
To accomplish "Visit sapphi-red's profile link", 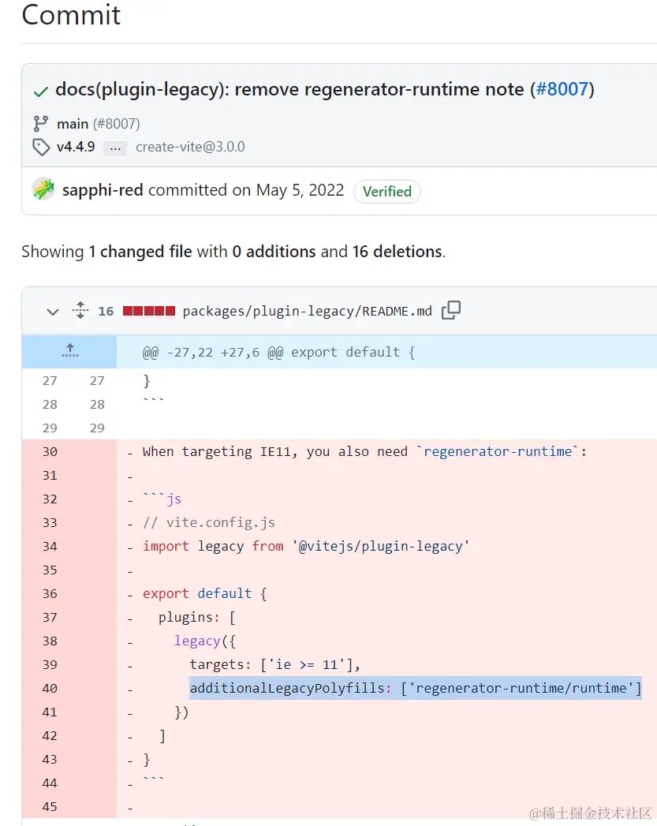I will [x=103, y=189].
